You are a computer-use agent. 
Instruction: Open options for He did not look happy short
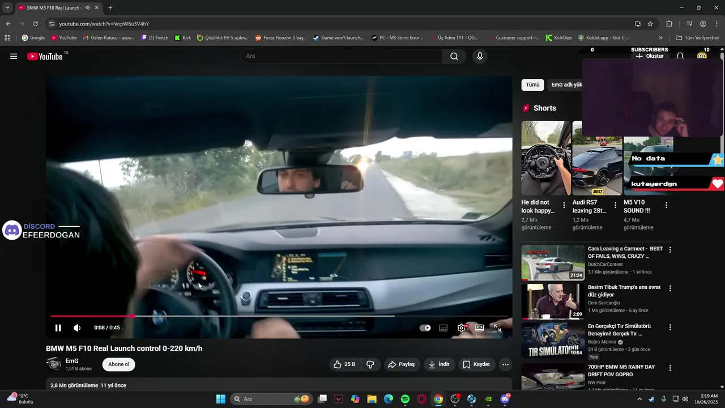pyautogui.click(x=564, y=205)
